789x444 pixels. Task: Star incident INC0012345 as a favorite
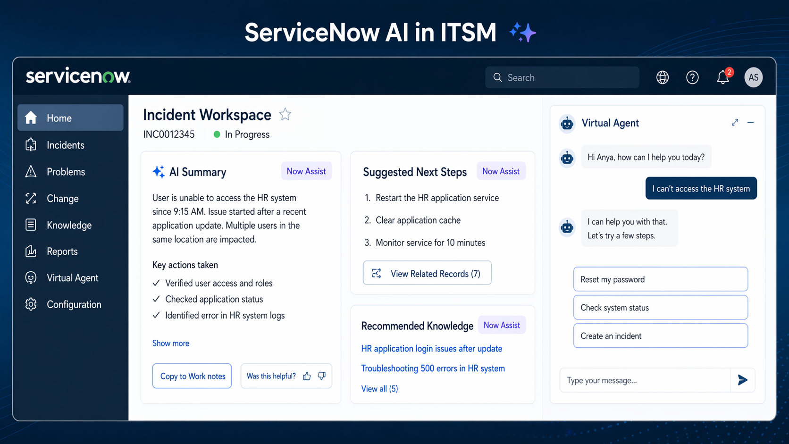(285, 114)
